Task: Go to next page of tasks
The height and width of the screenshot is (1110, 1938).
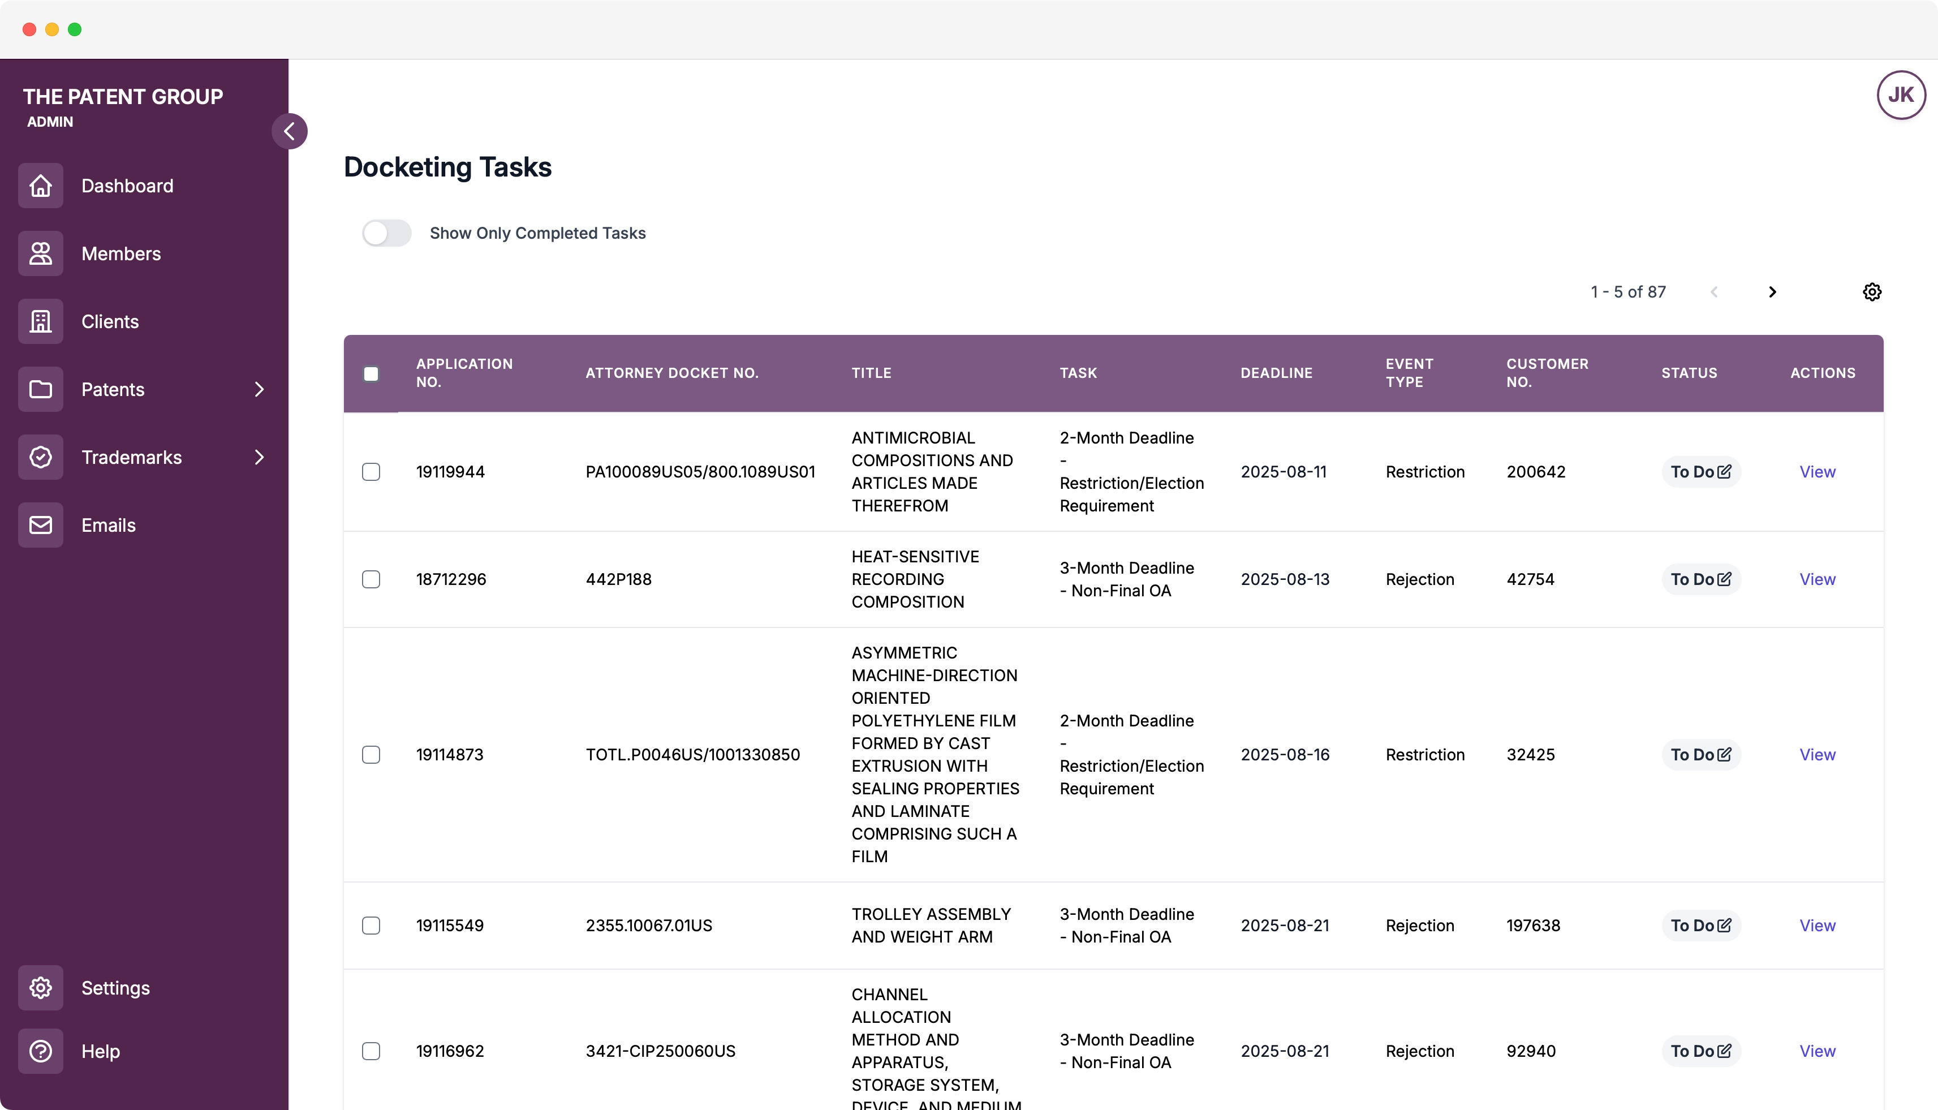Action: click(1773, 292)
